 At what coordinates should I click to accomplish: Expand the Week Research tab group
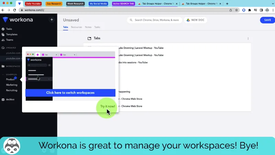(x=75, y=3)
